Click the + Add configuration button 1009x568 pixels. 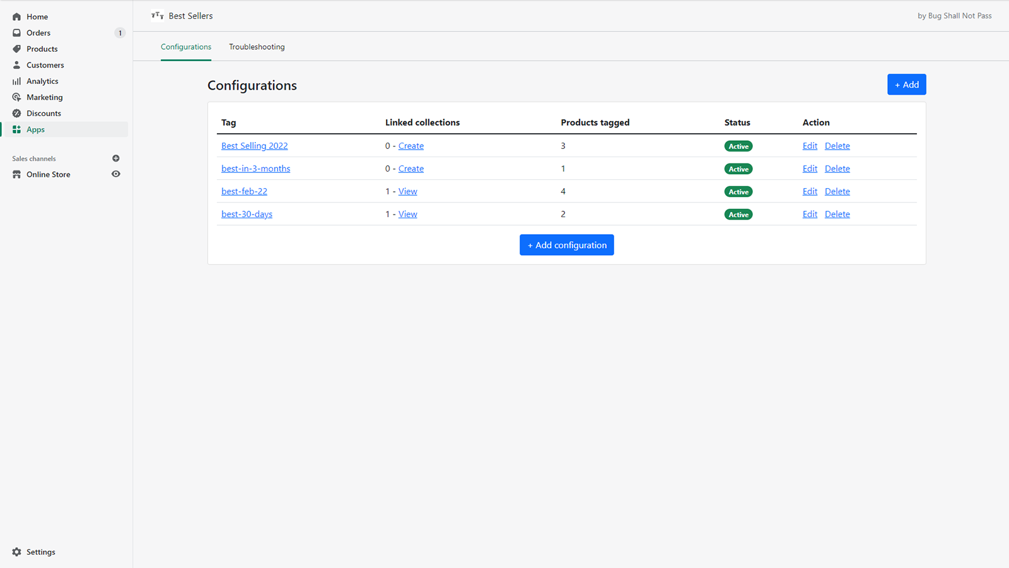[x=566, y=245]
